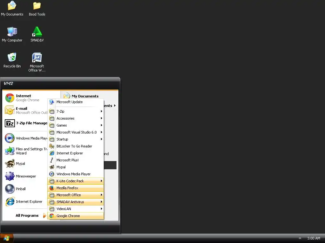
Task: Click Files and Settings Transfer Wizard icon
Action: [10, 151]
